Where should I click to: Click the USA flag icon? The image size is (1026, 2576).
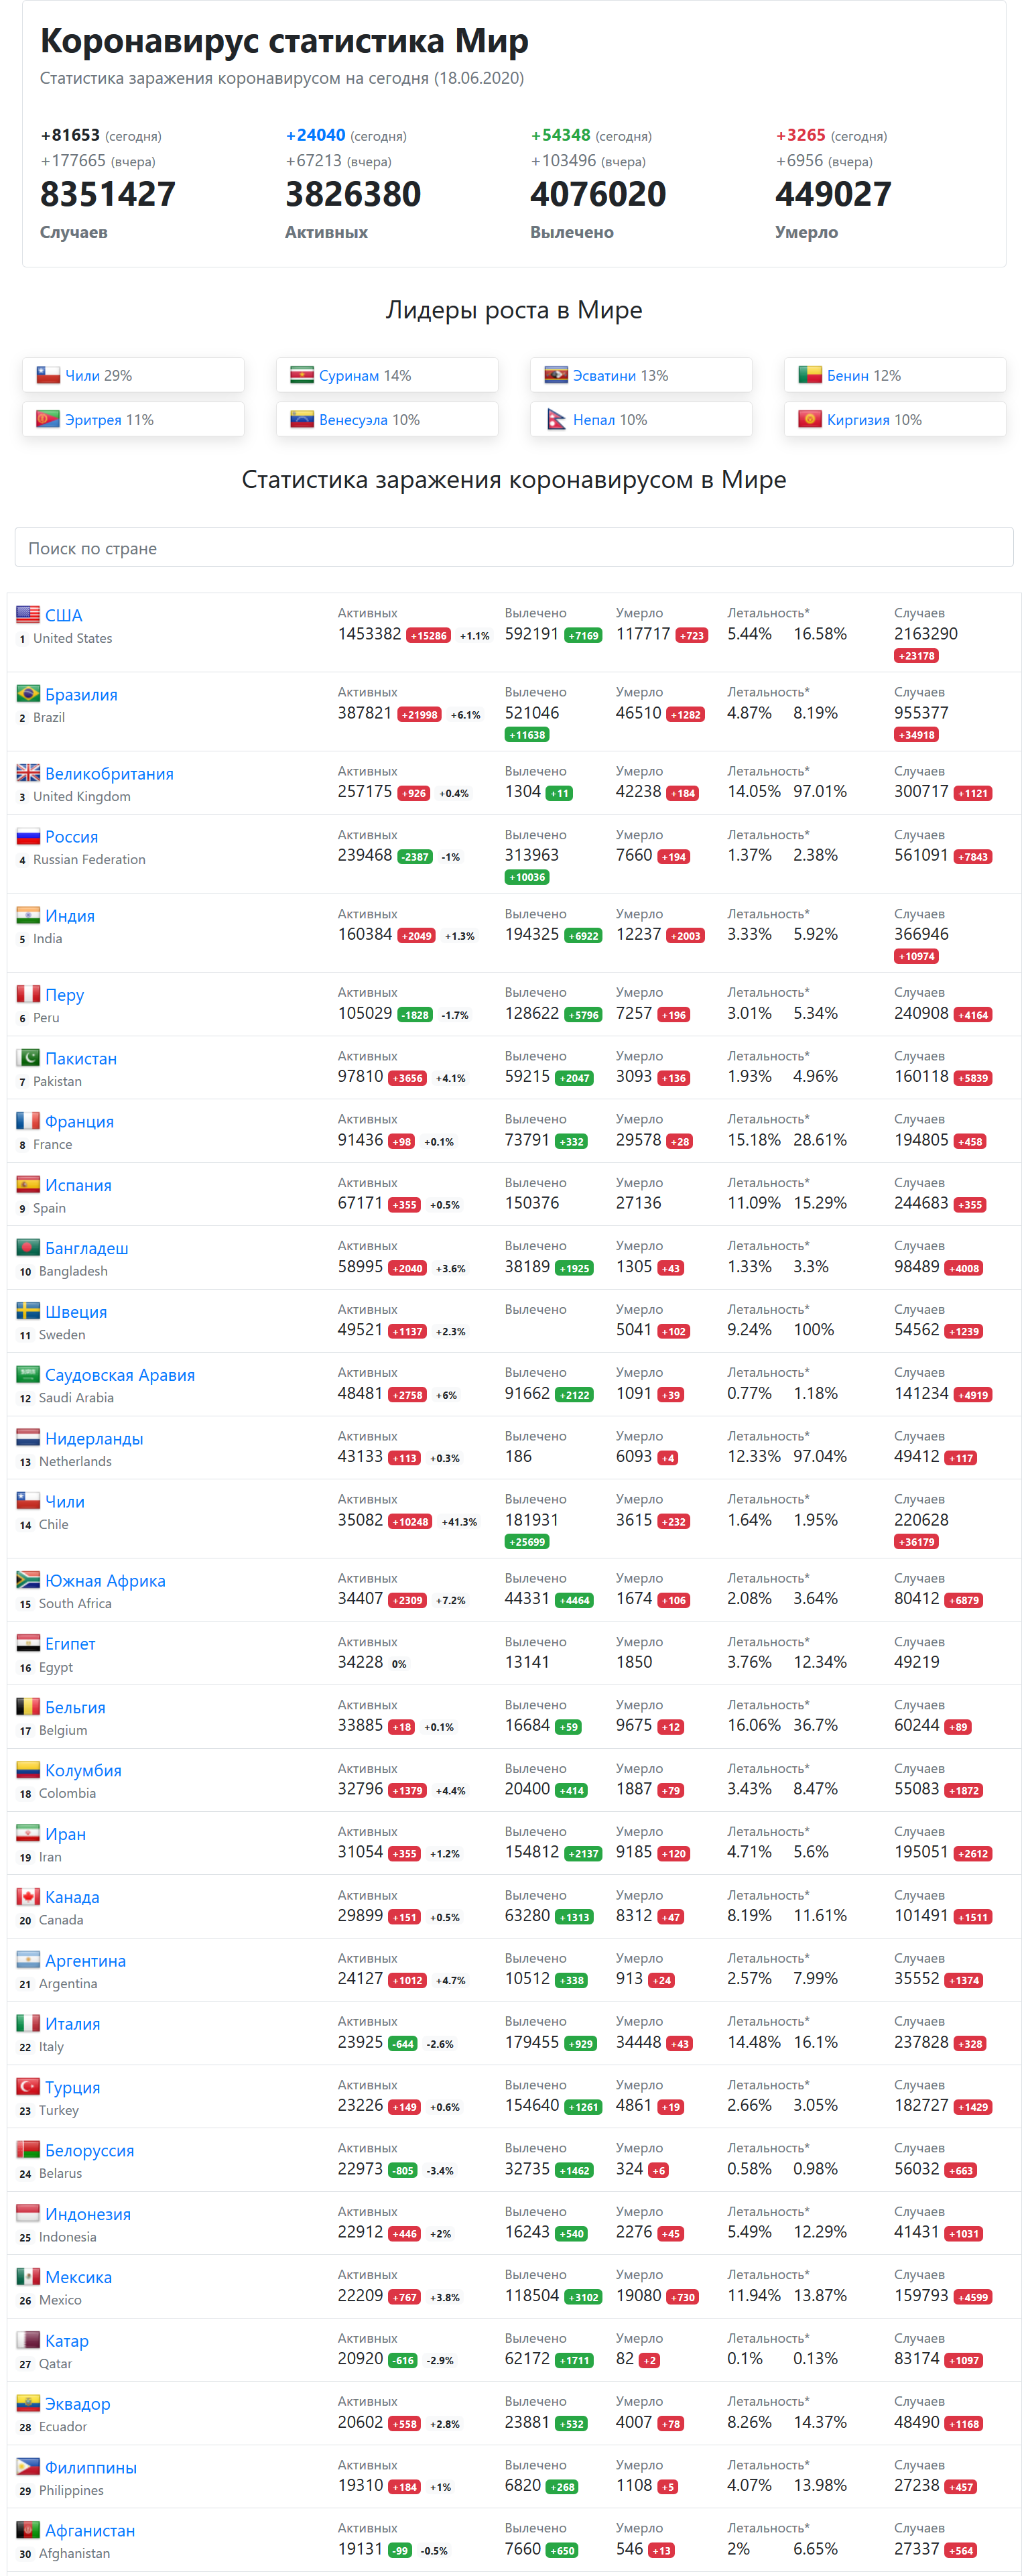coord(28,615)
